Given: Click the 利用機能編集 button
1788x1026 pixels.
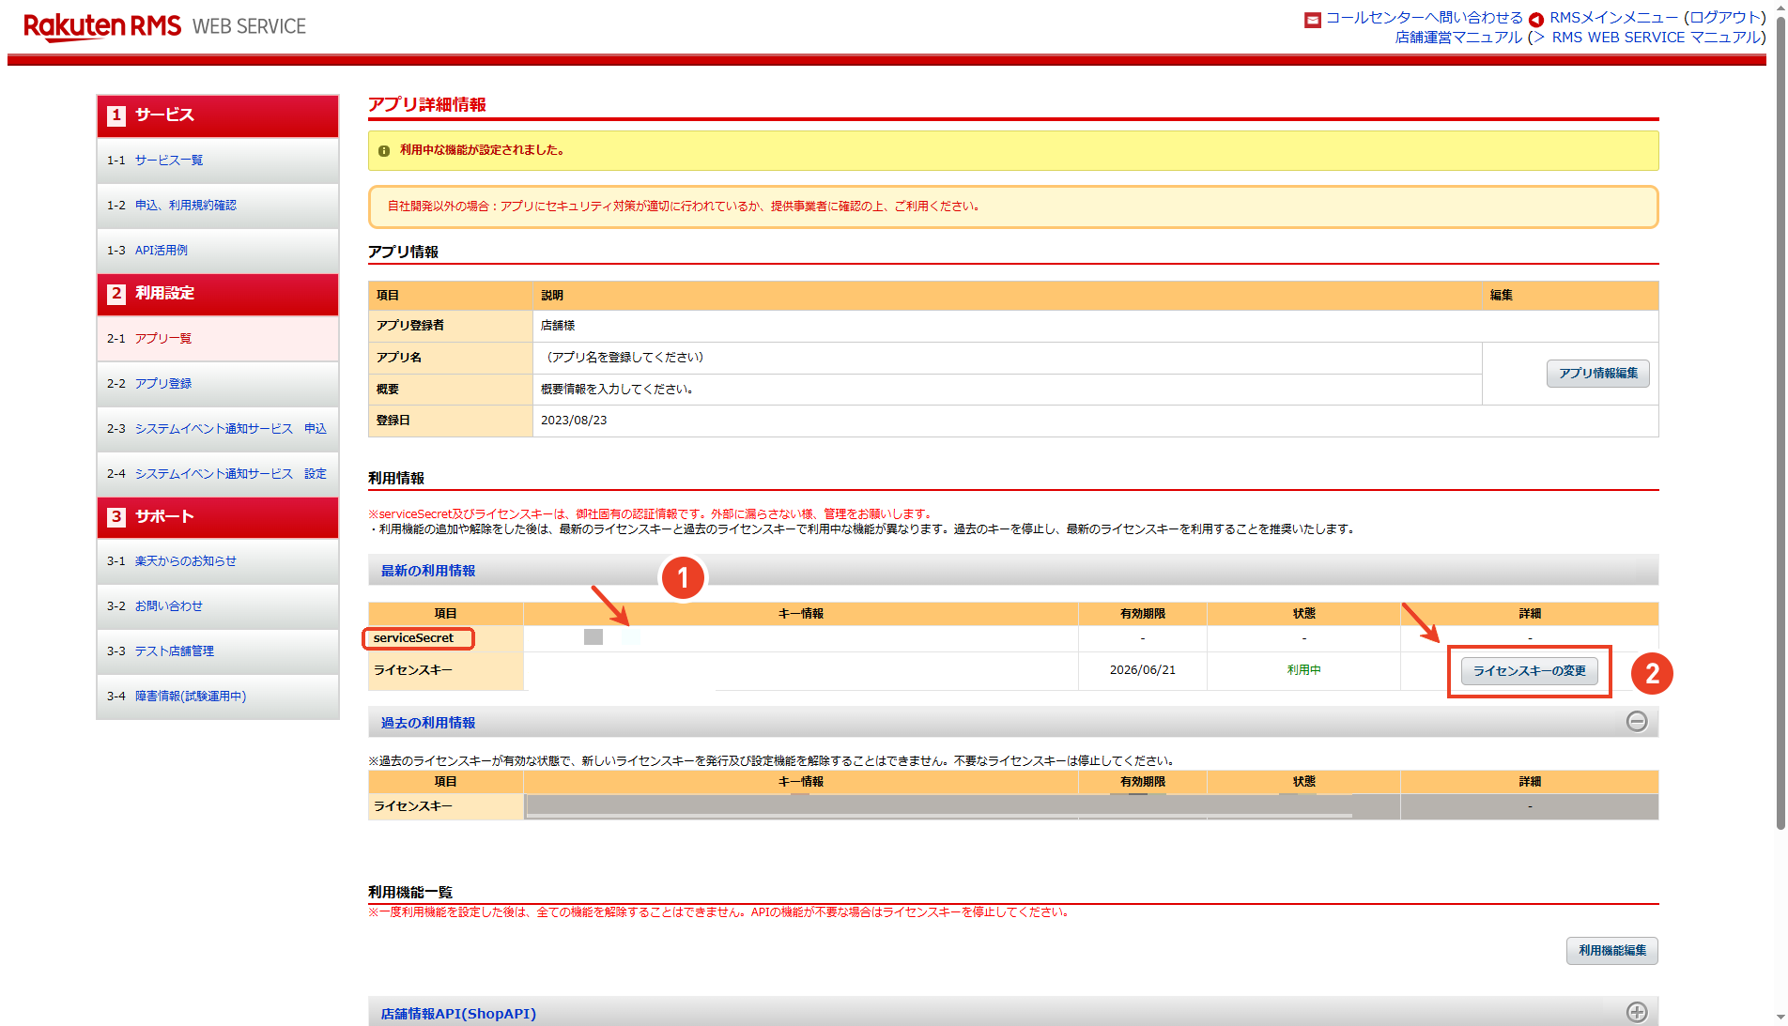Looking at the screenshot, I should click(x=1612, y=951).
